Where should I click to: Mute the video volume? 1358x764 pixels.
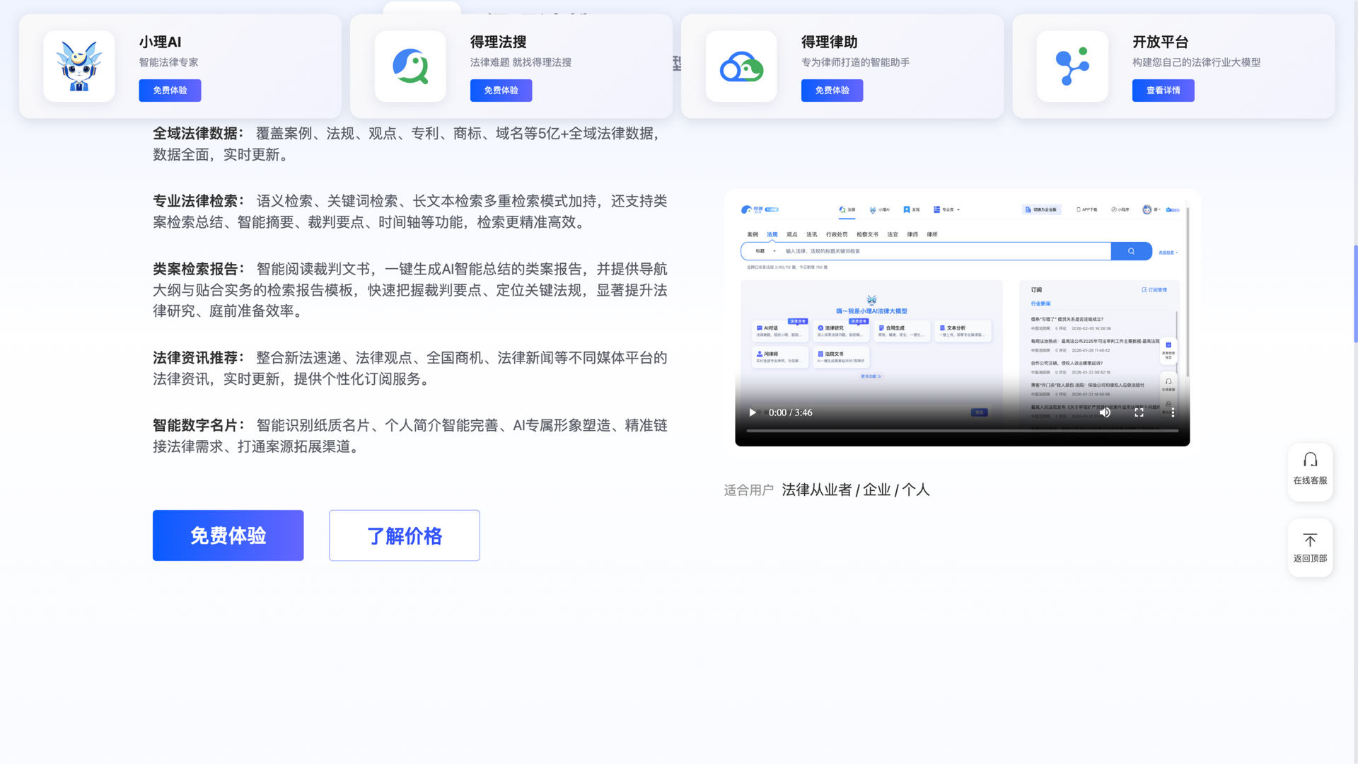click(x=1105, y=412)
